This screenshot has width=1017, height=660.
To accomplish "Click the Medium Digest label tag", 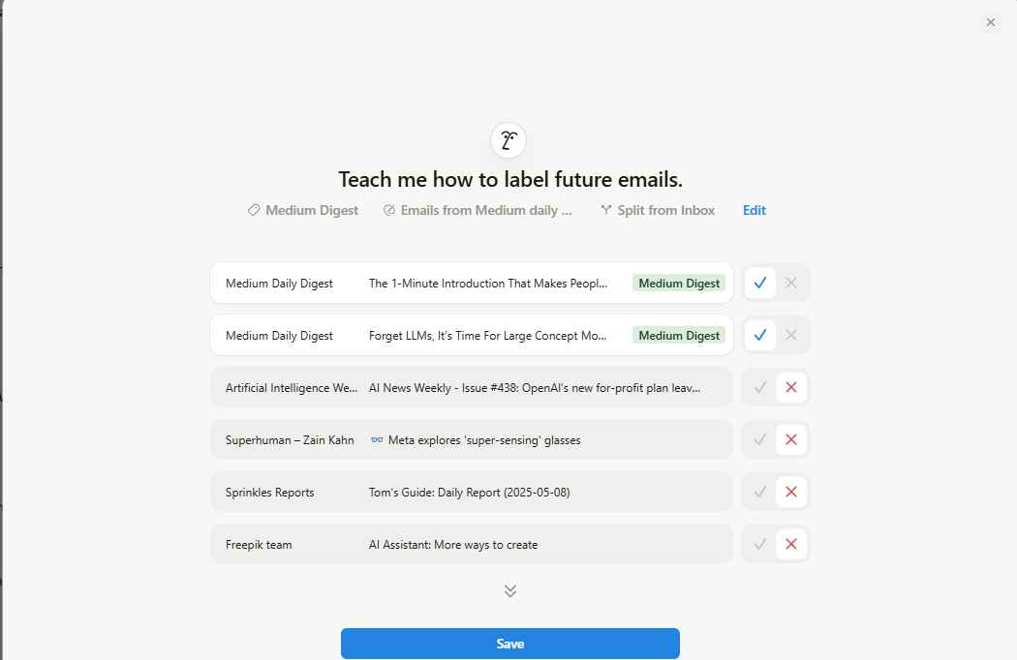I will pyautogui.click(x=302, y=210).
